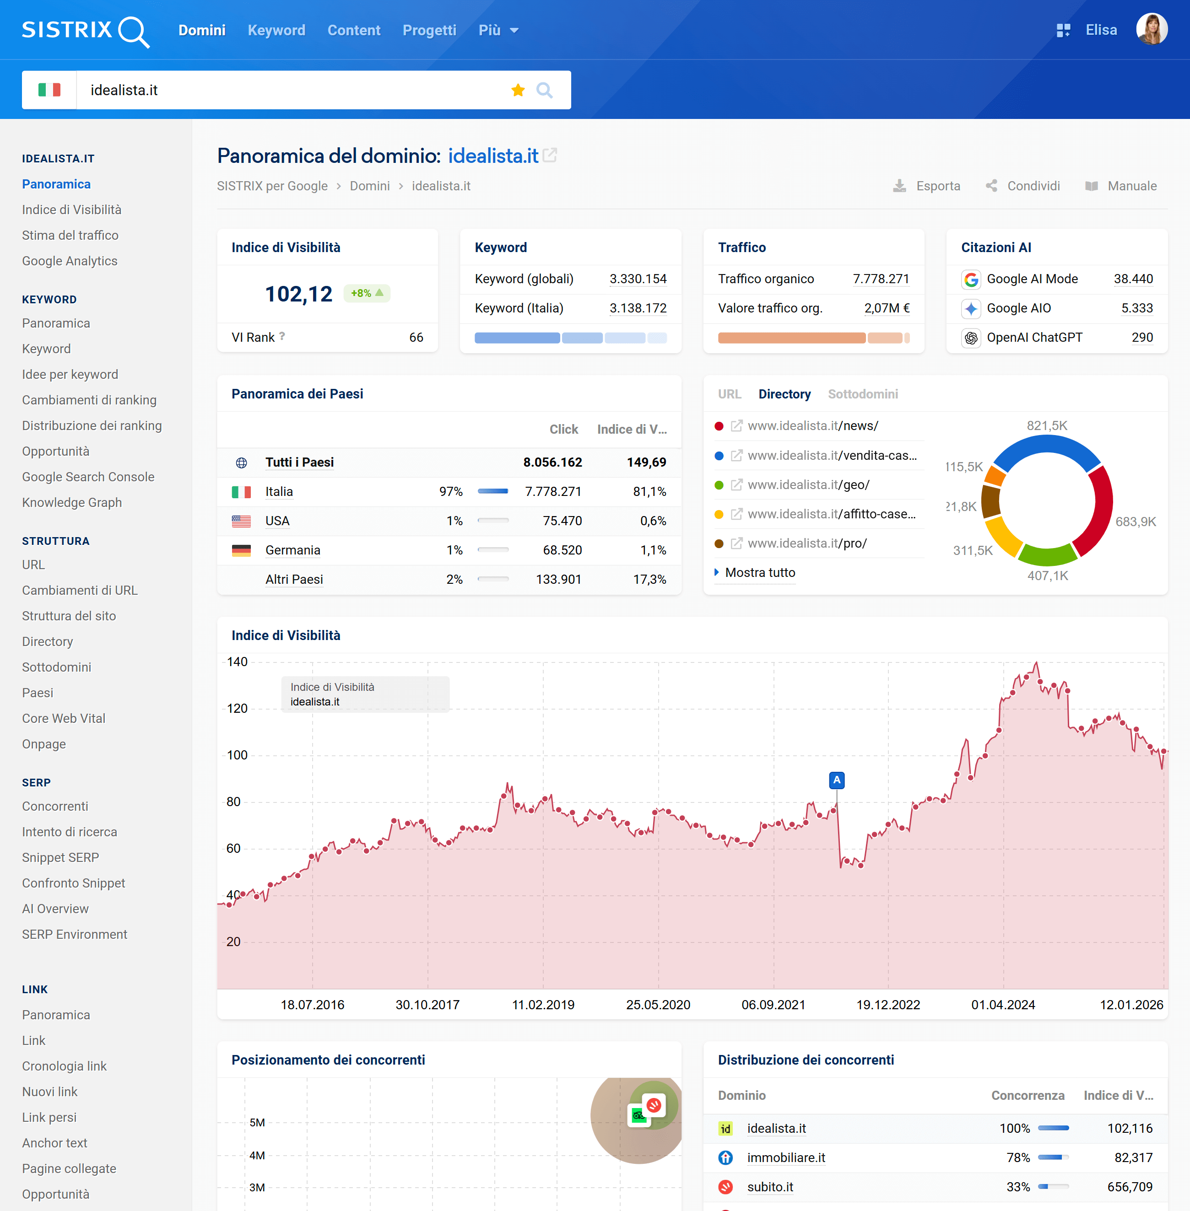Open the Italian flag country selector
The height and width of the screenshot is (1211, 1190).
[49, 90]
